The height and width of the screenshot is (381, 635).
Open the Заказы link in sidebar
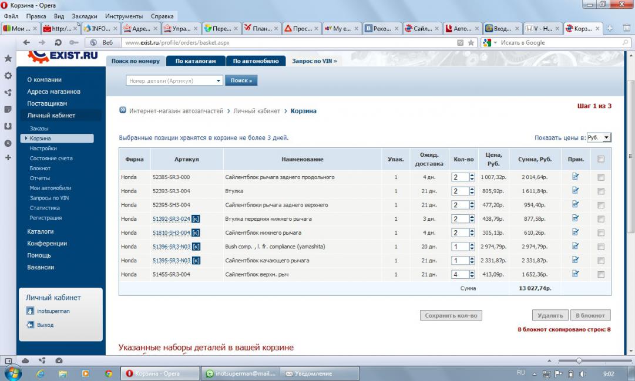[x=39, y=129]
